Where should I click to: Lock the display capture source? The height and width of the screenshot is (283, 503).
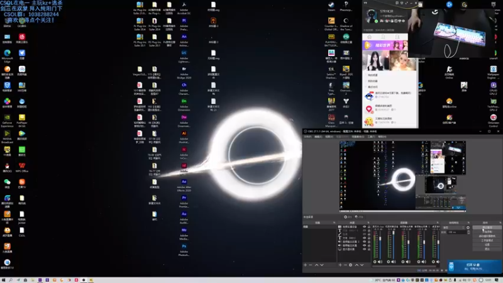368,249
